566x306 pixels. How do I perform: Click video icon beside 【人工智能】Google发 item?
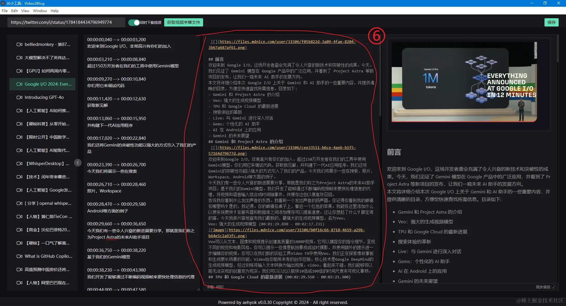tap(19, 190)
